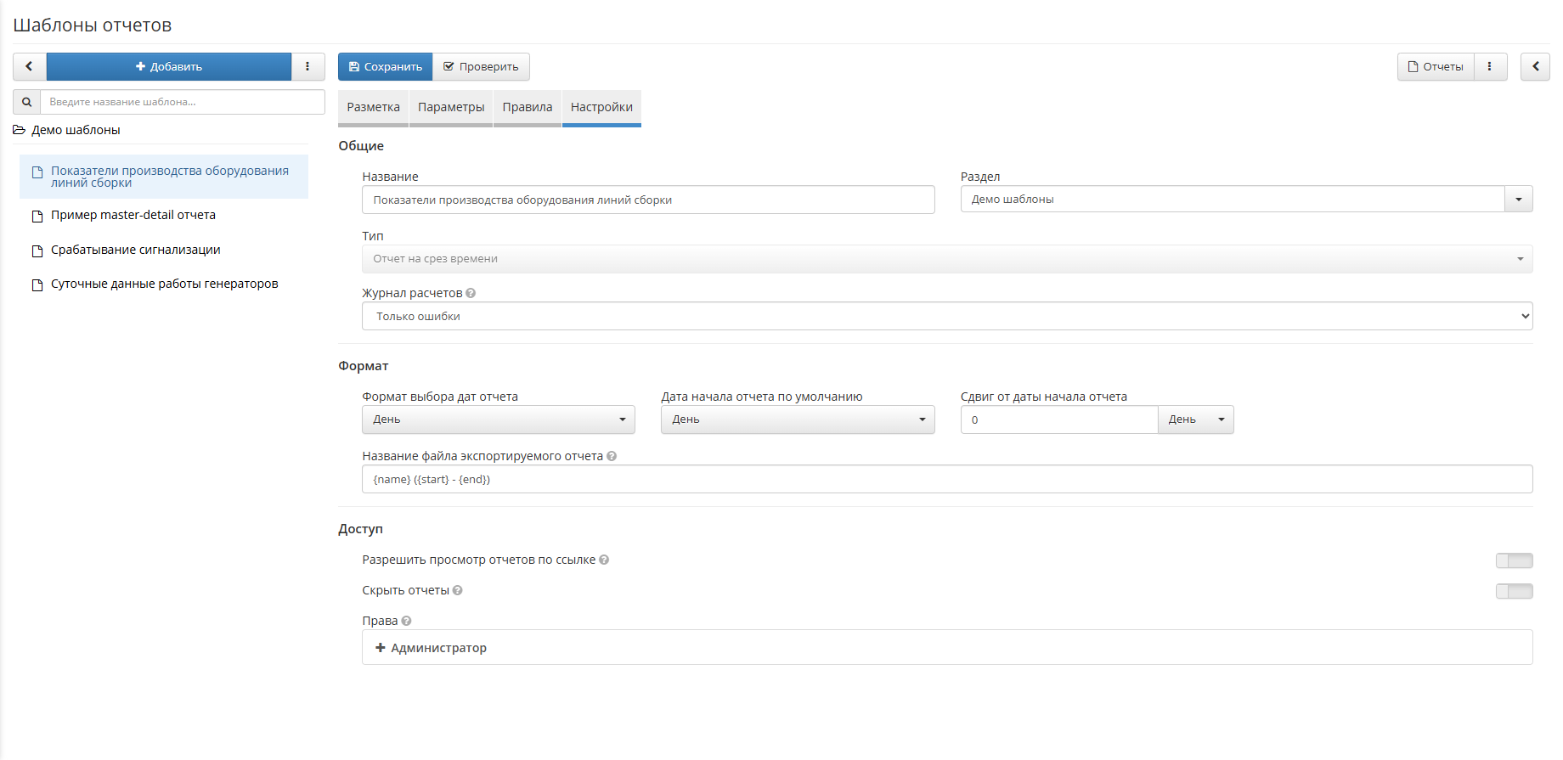This screenshot has height=760, width=1563.
Task: Click the Сохранить button
Action: 385,66
